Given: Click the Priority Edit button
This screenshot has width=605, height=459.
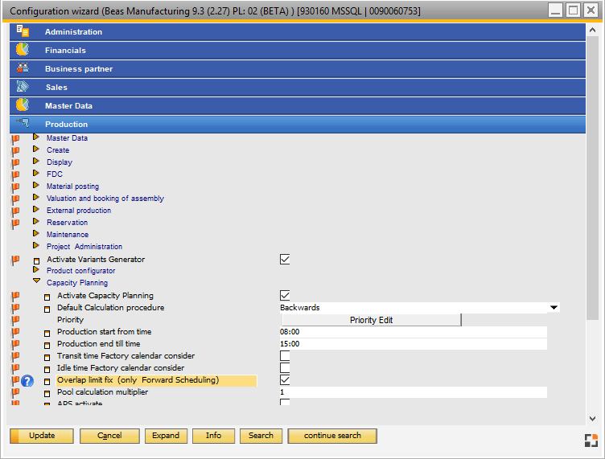Looking at the screenshot, I should pyautogui.click(x=371, y=320).
